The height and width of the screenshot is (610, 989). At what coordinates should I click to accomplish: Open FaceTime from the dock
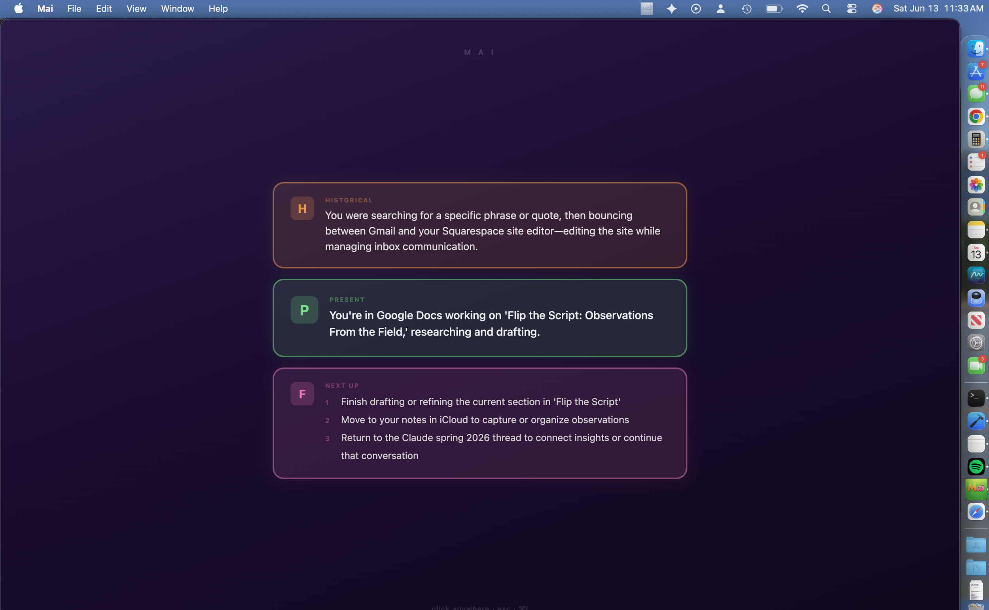[x=976, y=366]
